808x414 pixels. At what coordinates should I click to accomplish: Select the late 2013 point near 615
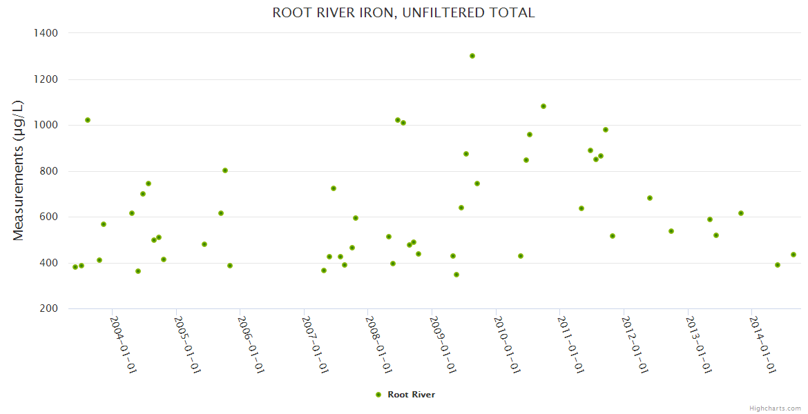(741, 213)
